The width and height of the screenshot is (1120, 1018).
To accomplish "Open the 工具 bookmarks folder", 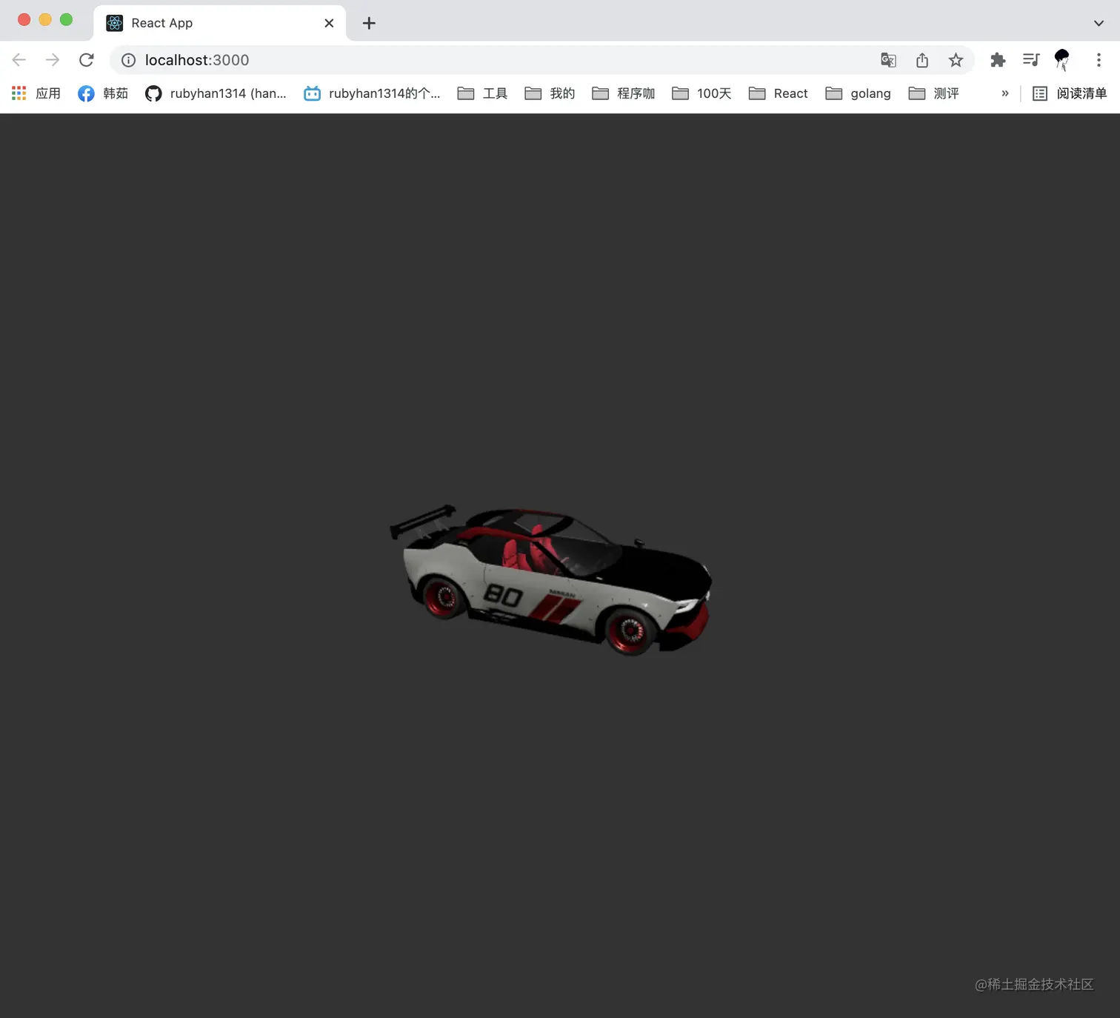I will [x=482, y=93].
